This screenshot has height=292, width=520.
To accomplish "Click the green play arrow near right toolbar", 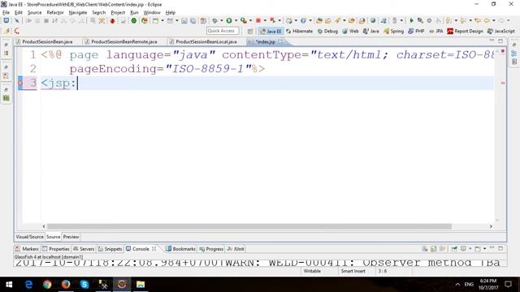I will 411,20.
